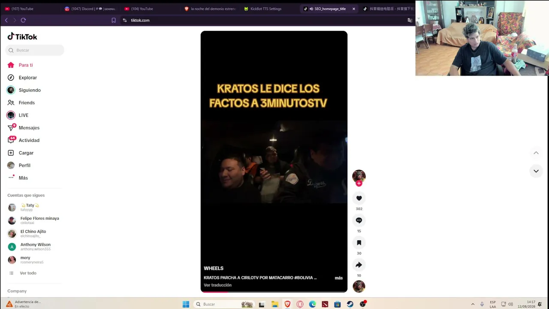Open Microsoft Edge from the taskbar
This screenshot has width=549, height=309.
click(312, 304)
